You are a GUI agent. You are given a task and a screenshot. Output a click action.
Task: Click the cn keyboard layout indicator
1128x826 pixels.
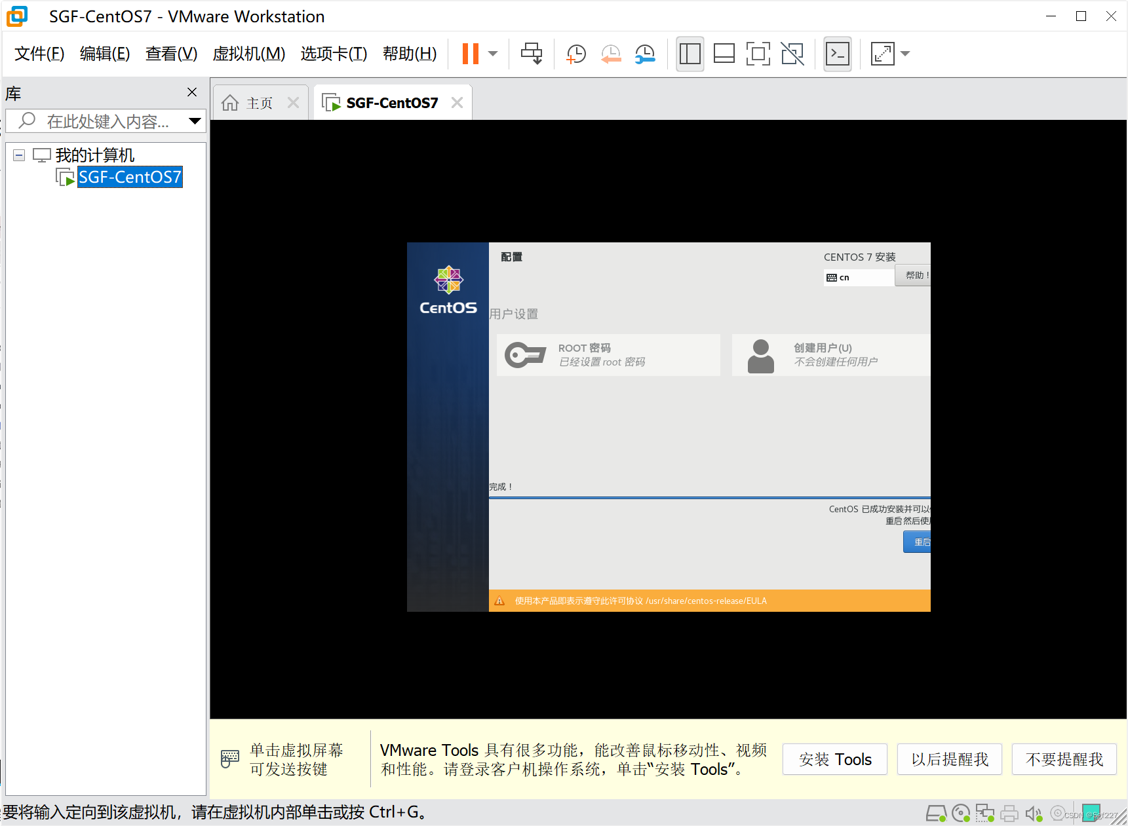pyautogui.click(x=859, y=278)
